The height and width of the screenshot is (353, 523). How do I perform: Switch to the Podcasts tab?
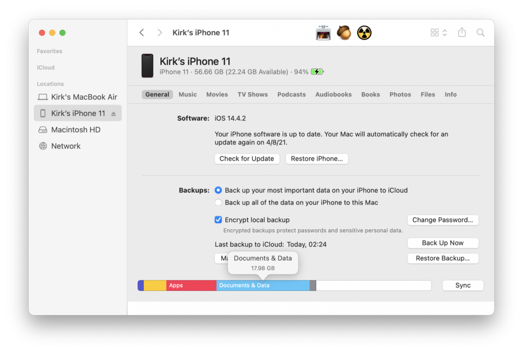[x=291, y=94]
